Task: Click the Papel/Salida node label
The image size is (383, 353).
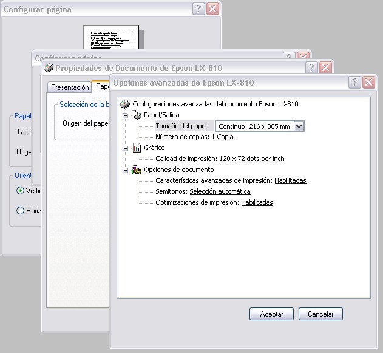Action: point(161,115)
